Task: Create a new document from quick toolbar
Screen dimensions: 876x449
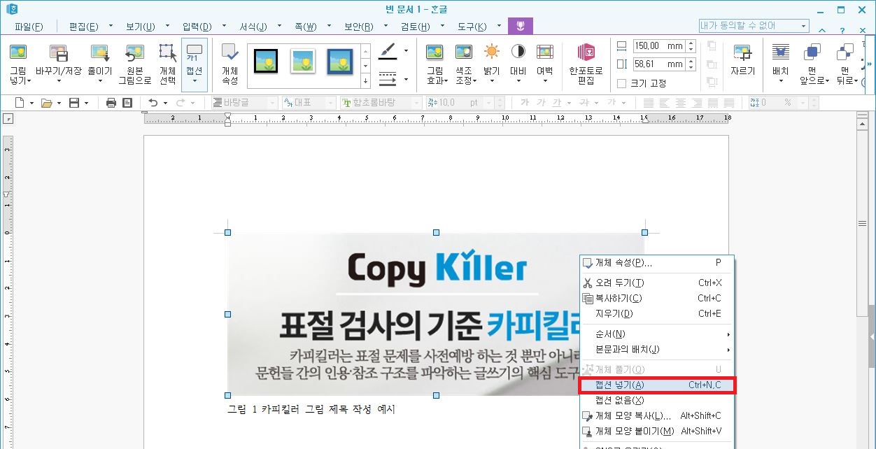Action: pos(20,103)
